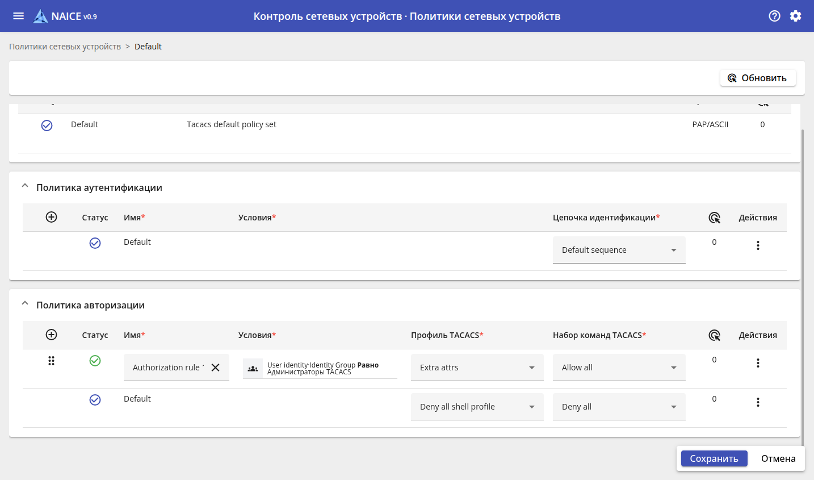The height and width of the screenshot is (480, 814).
Task: Add new authorization policy rule
Action: tap(51, 335)
